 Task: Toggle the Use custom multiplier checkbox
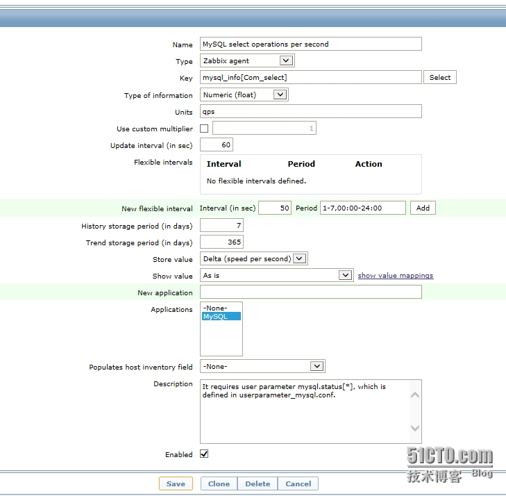tap(204, 129)
